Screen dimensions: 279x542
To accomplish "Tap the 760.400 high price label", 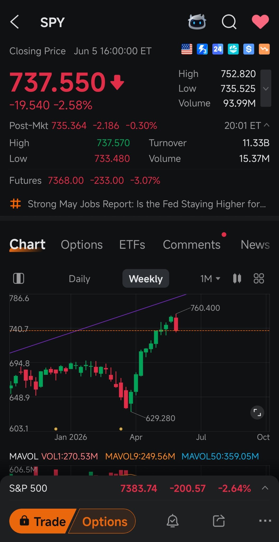I will [x=205, y=308].
